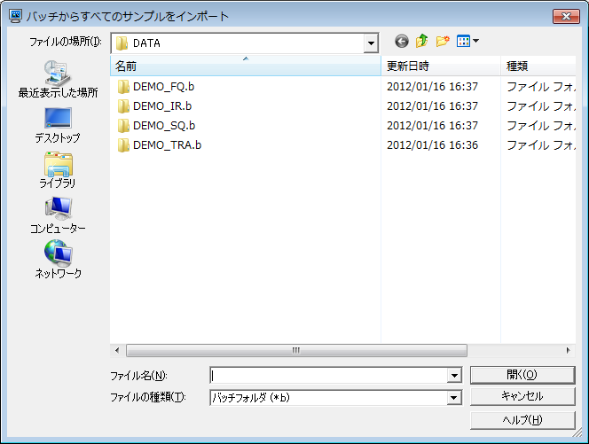Image resolution: width=589 pixels, height=444 pixels.
Task: Sort by 種類 column header
Action: [x=538, y=66]
